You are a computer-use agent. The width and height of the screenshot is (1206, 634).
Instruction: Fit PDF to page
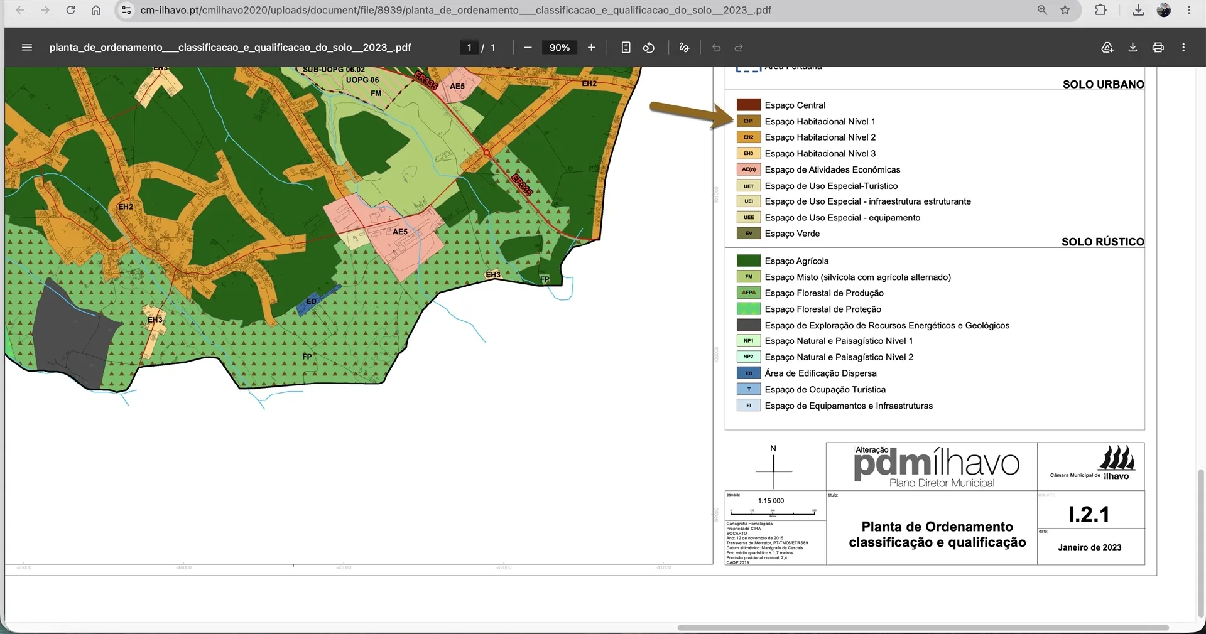click(x=626, y=48)
